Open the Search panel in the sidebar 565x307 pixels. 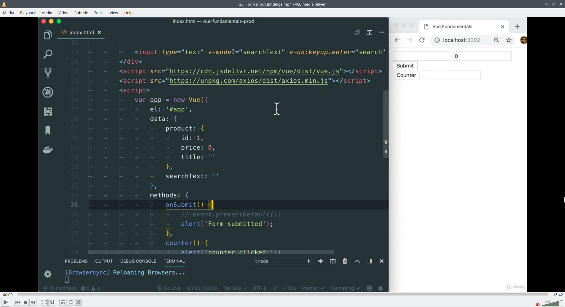pos(48,54)
